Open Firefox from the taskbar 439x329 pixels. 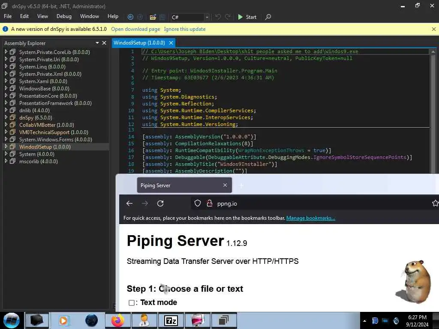(x=117, y=320)
